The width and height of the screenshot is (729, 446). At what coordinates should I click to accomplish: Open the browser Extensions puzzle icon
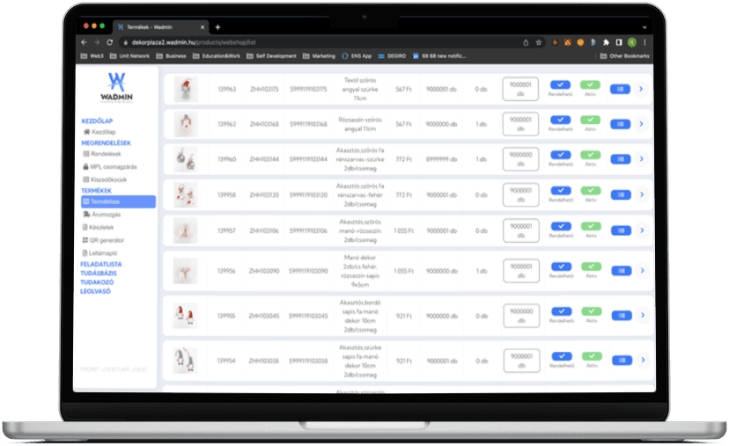606,41
